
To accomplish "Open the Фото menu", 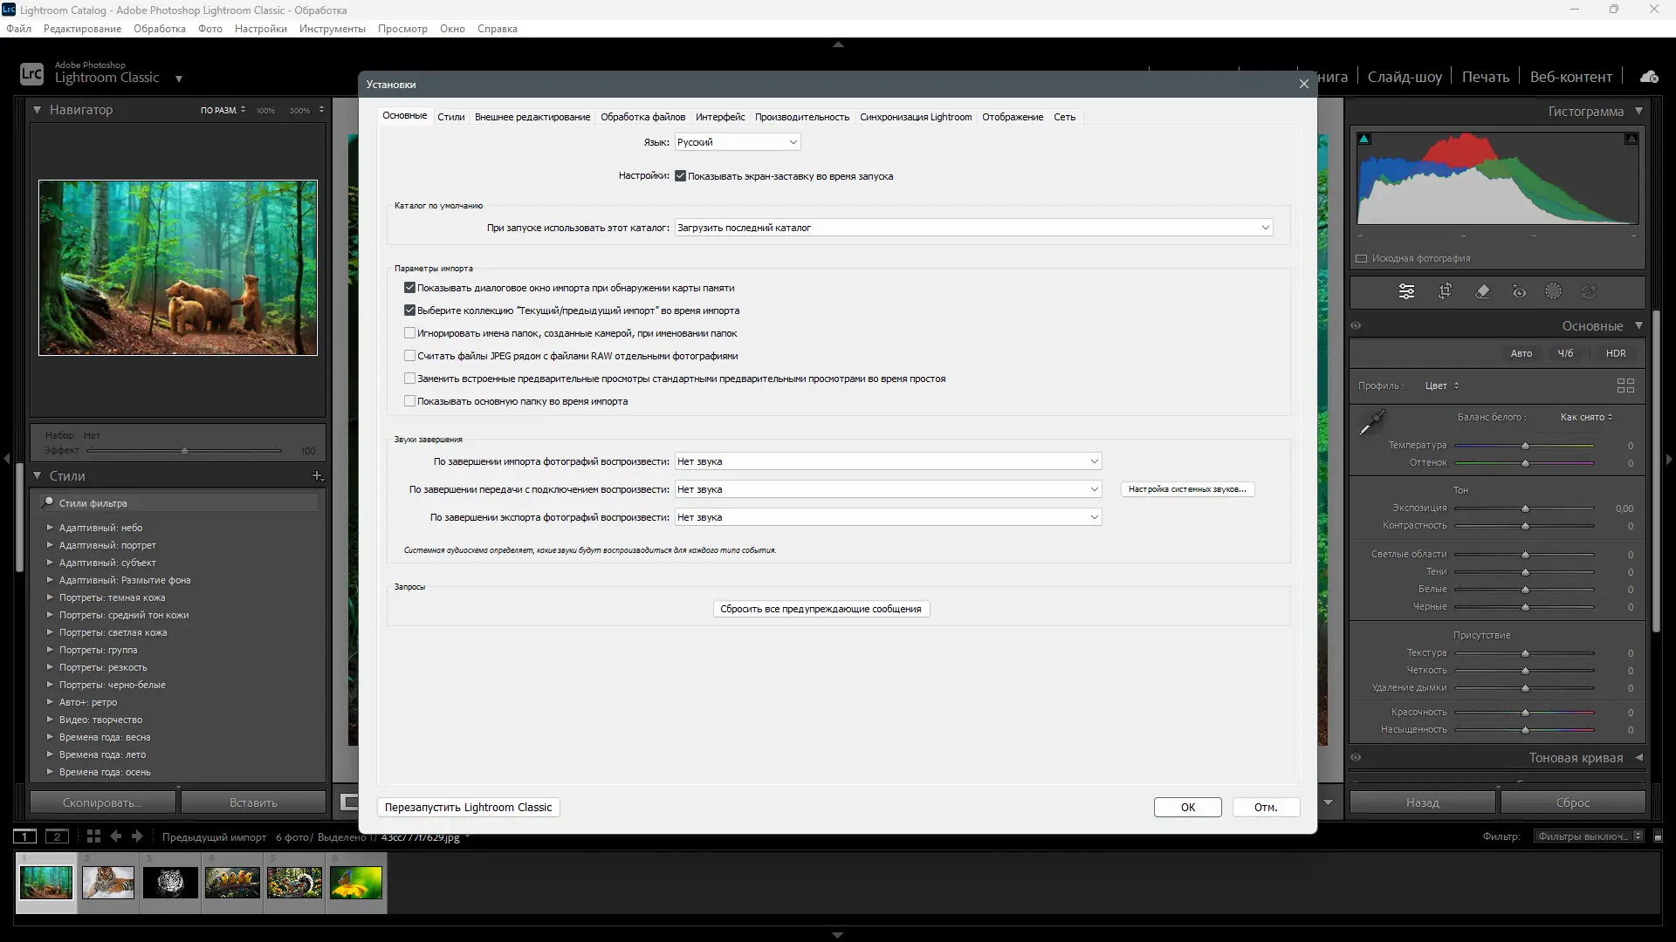I will pyautogui.click(x=209, y=29).
